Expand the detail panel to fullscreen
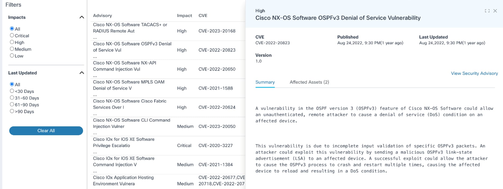 click(x=487, y=11)
